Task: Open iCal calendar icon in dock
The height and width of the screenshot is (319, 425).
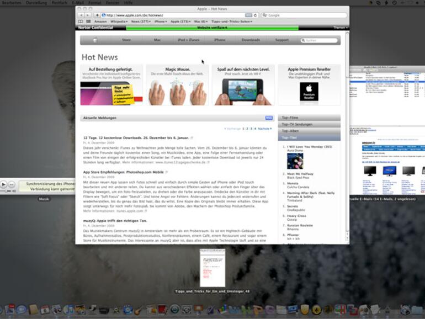Action: 45,309
